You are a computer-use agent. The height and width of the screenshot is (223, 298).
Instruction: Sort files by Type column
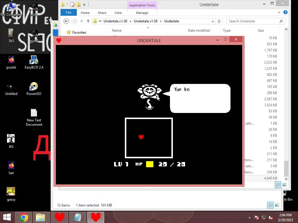tap(227, 30)
